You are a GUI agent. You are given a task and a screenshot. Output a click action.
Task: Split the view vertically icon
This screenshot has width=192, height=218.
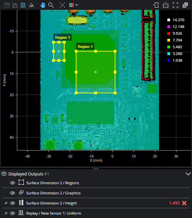point(166,5)
